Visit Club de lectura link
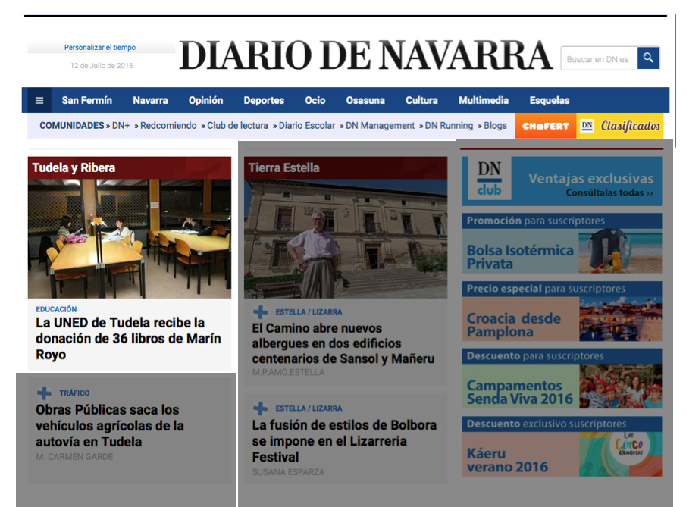 click(x=237, y=126)
